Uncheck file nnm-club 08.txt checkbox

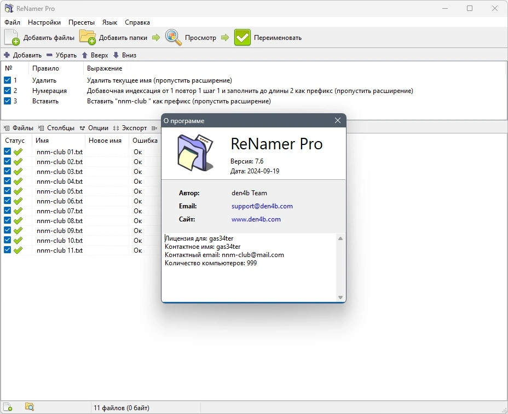[x=8, y=220]
